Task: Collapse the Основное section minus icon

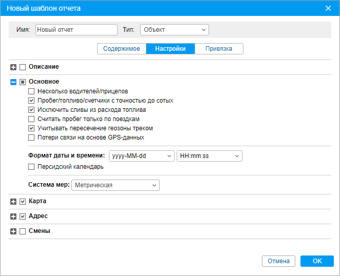Action: click(13, 82)
